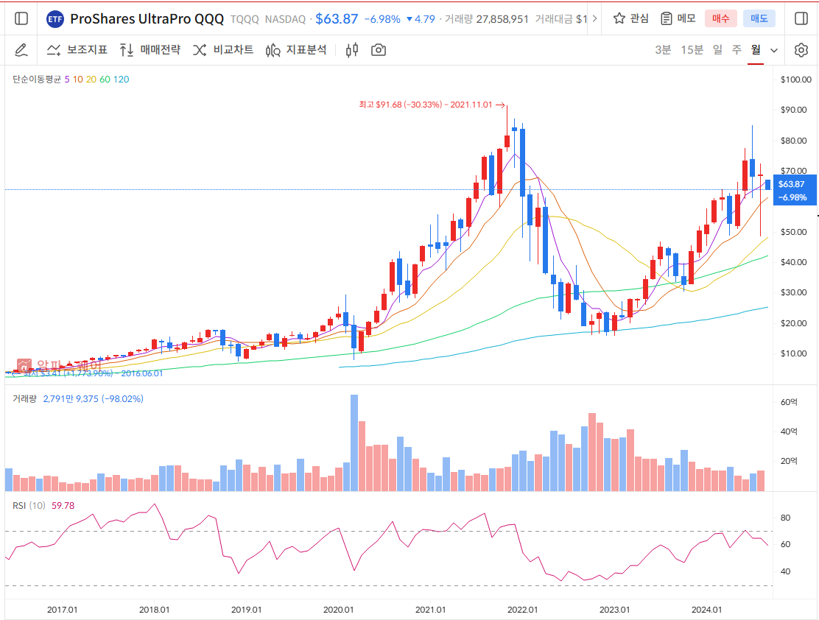Click the 2017.01 date axis label
This screenshot has height=620, width=819.
click(62, 610)
